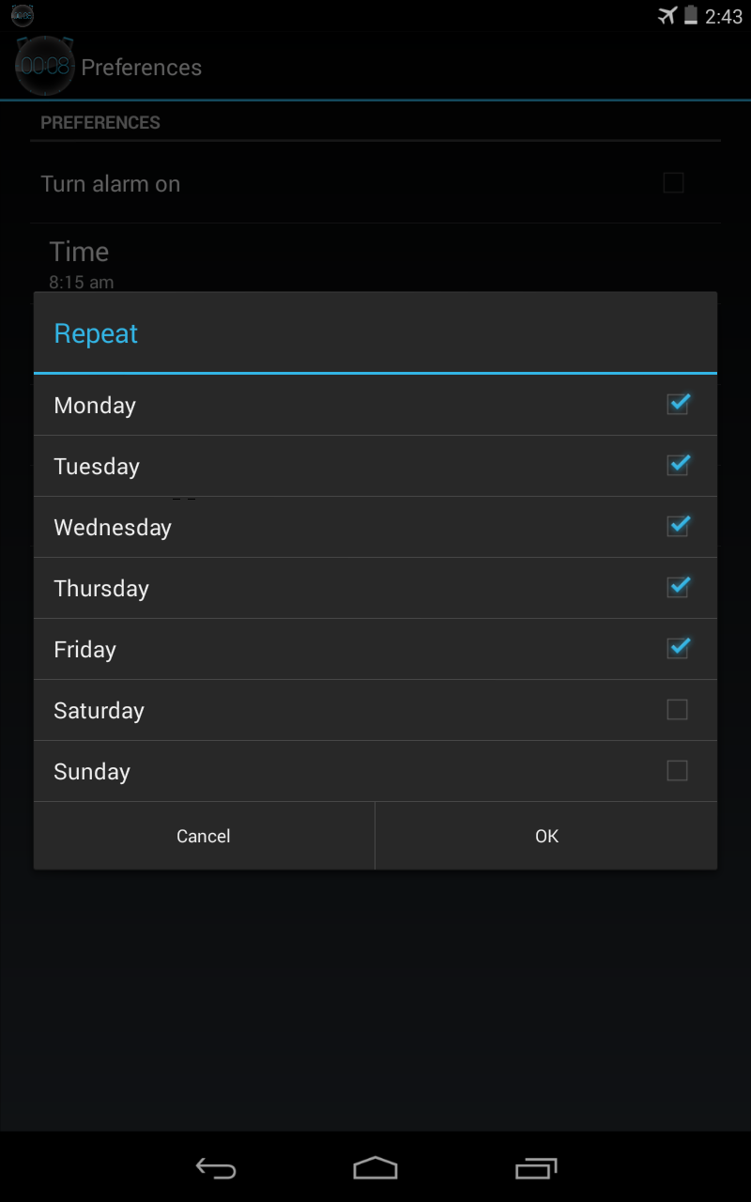Uncheck Wednesday in the Repeat dialog
This screenshot has height=1202, width=751.
click(x=679, y=526)
